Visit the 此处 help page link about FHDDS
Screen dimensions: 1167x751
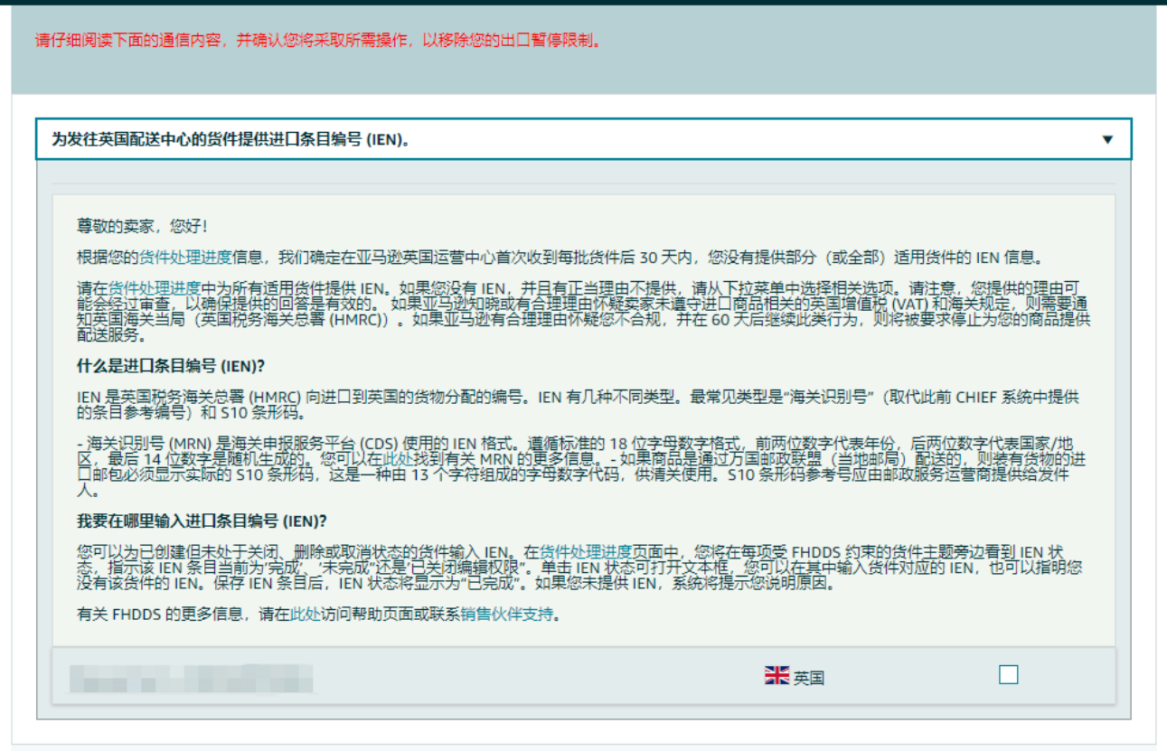(x=305, y=615)
